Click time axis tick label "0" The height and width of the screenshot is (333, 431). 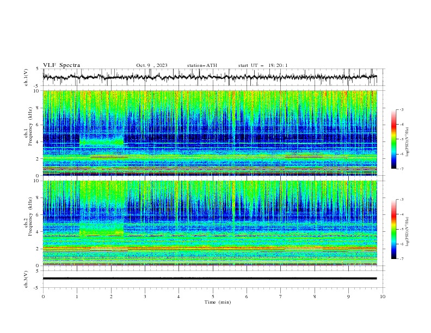43,297
